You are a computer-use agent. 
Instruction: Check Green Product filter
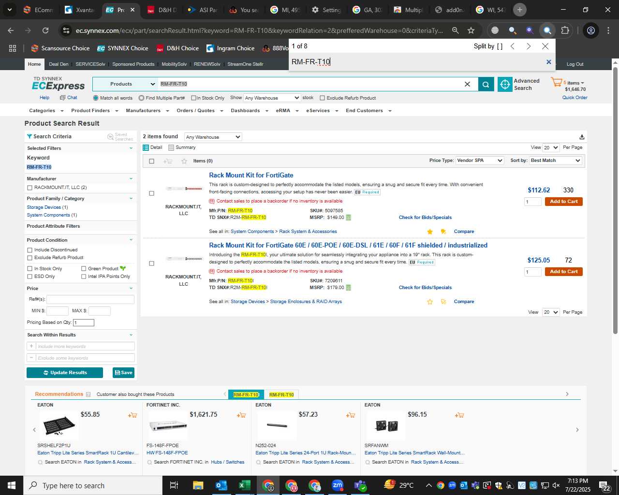pyautogui.click(x=84, y=269)
